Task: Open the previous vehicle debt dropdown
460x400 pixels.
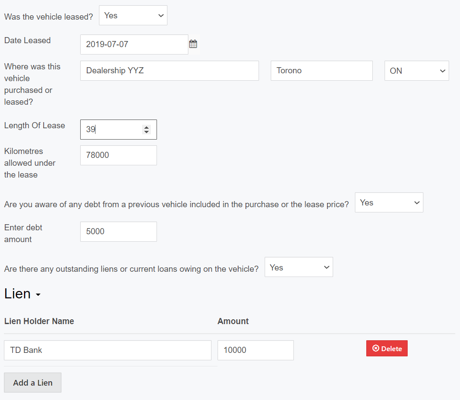Action: click(x=388, y=203)
